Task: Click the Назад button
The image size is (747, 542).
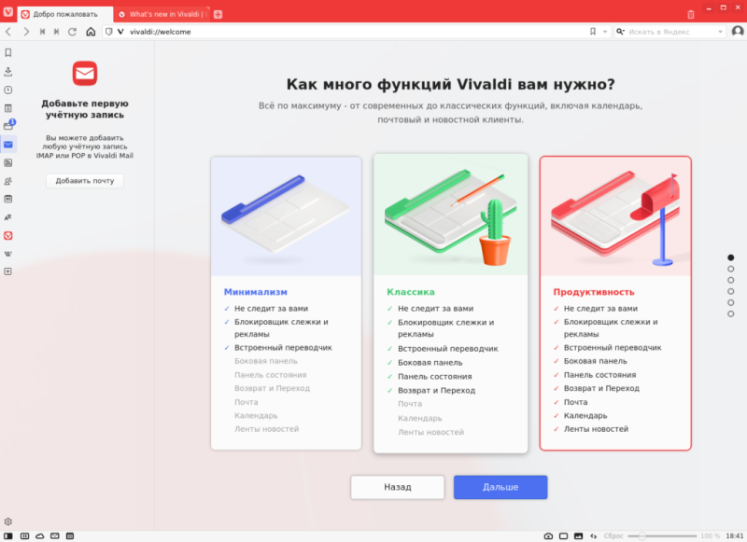Action: (398, 487)
